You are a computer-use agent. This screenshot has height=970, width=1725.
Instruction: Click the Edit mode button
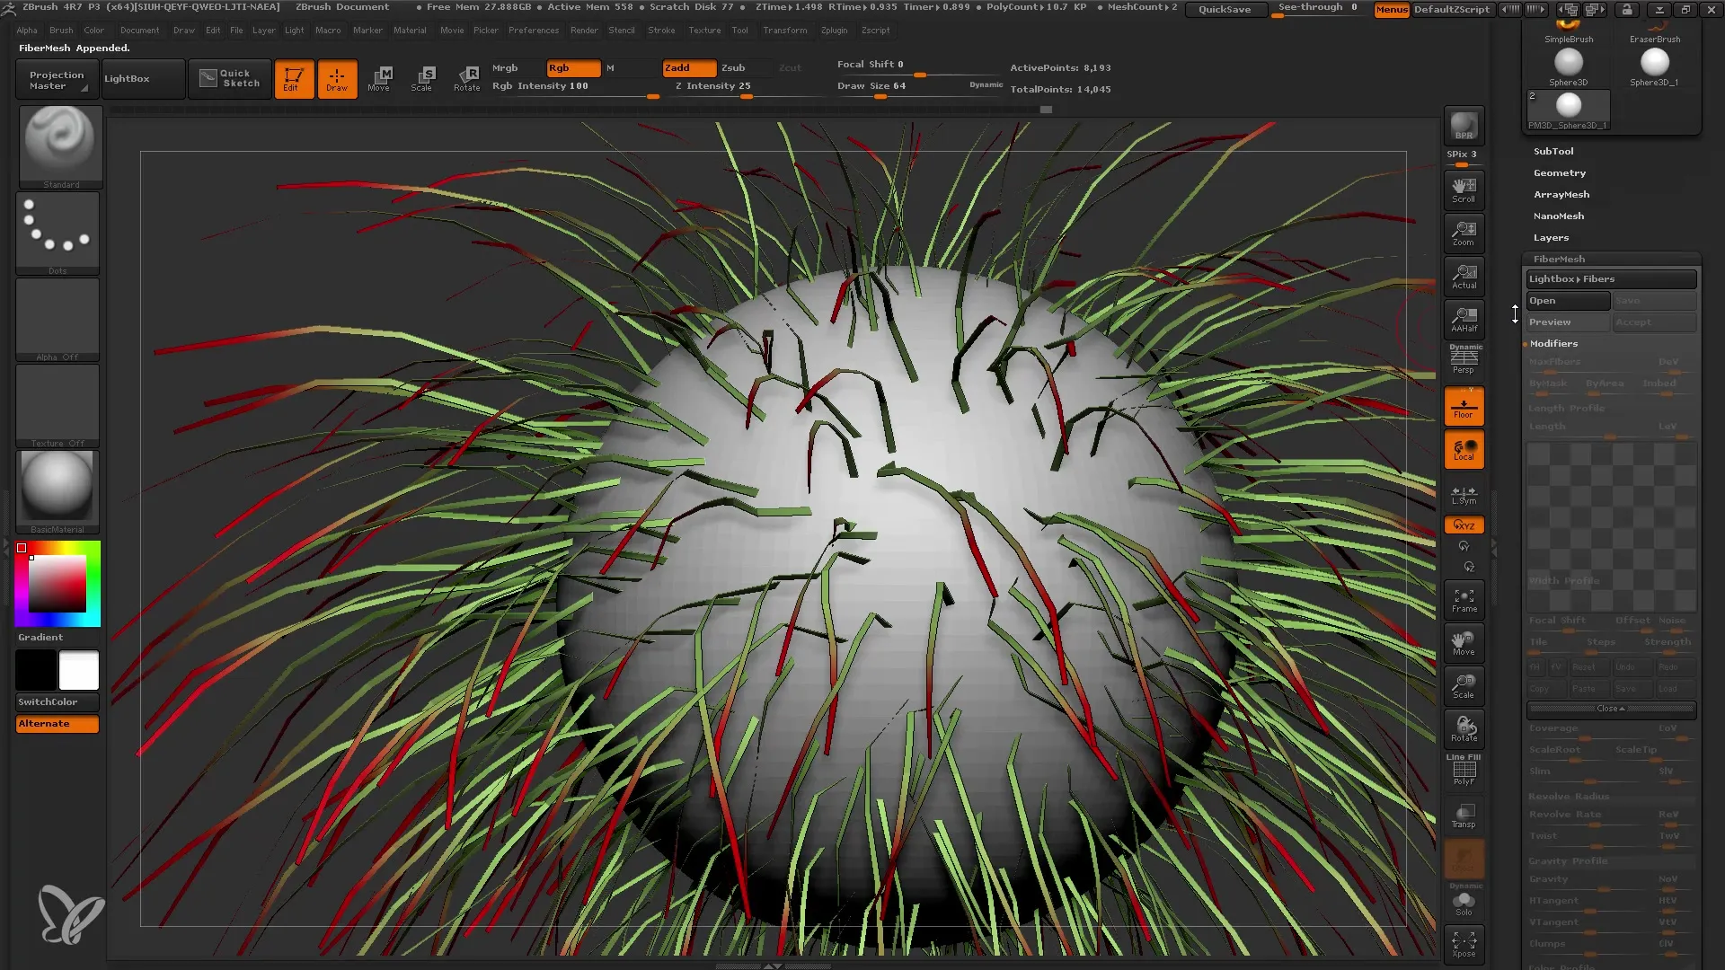pos(293,78)
